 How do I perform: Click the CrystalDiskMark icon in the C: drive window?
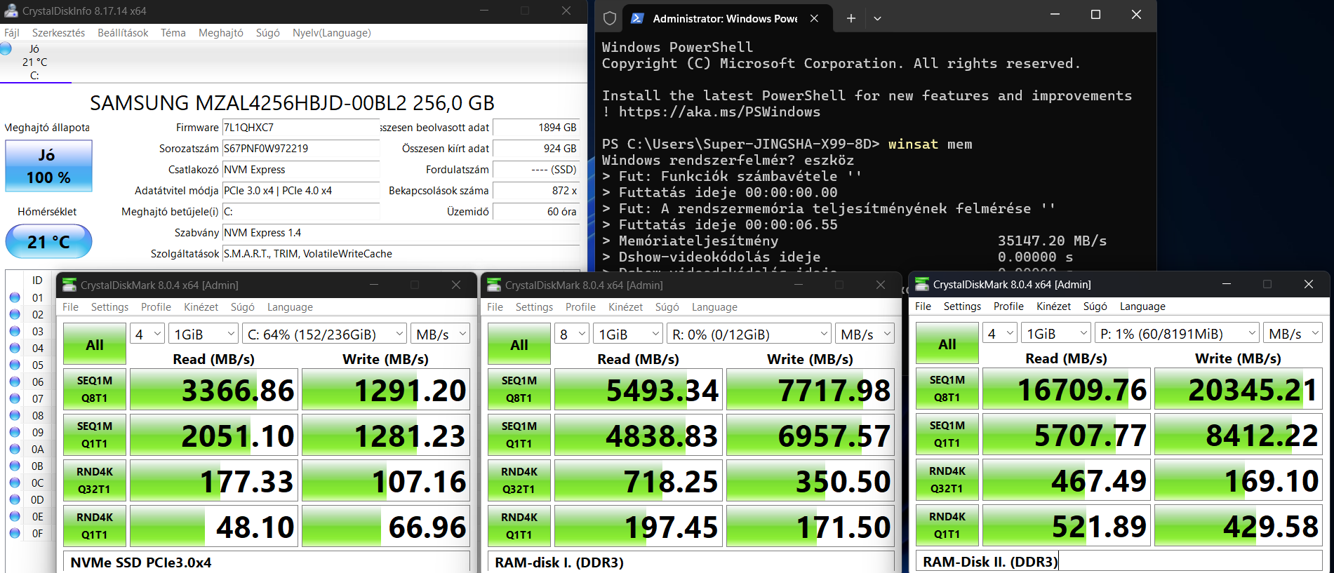click(69, 285)
